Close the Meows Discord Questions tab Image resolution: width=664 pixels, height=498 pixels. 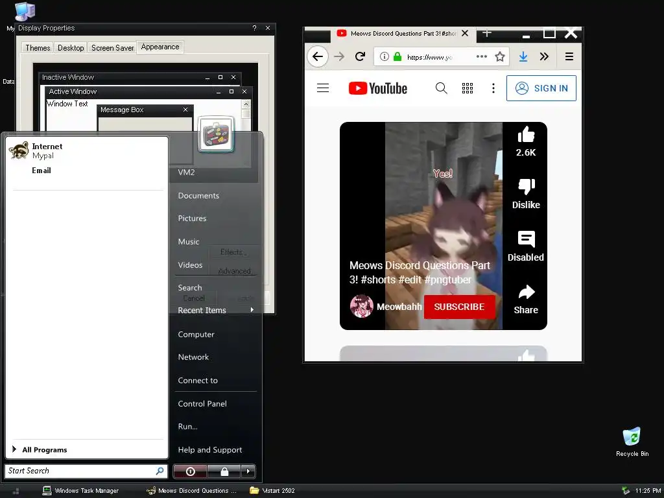tap(465, 33)
